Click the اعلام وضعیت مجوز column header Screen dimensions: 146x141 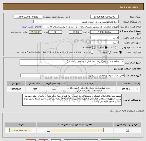point(75,125)
